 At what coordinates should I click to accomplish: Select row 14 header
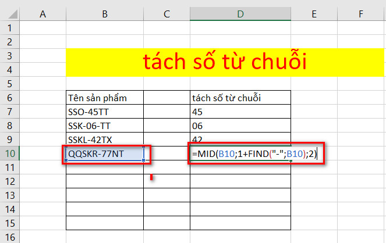(x=9, y=209)
